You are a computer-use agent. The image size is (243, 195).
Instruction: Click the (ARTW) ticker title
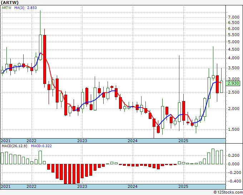[x=10, y=3]
